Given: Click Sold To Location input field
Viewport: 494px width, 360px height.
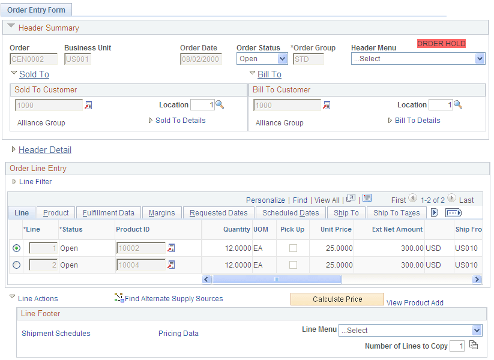Looking at the screenshot, I should point(202,104).
